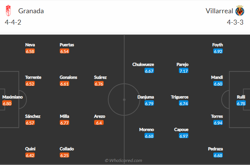
Task: Click the Granada club crest icon
Action: pyautogui.click(x=8, y=11)
